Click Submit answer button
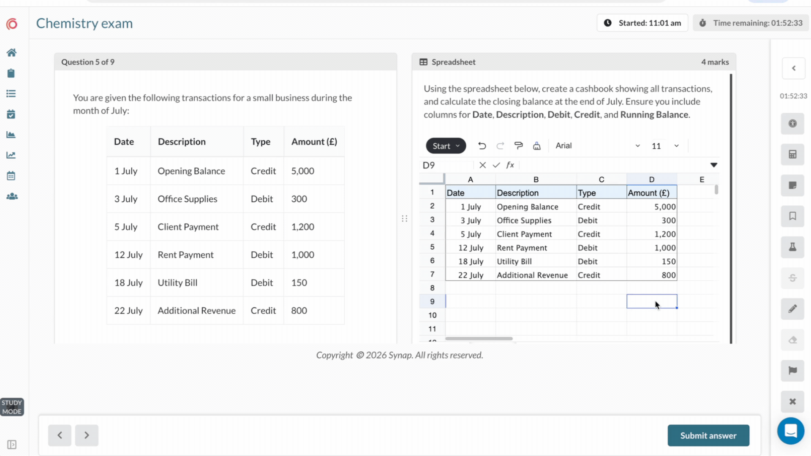811x456 pixels. 708,435
